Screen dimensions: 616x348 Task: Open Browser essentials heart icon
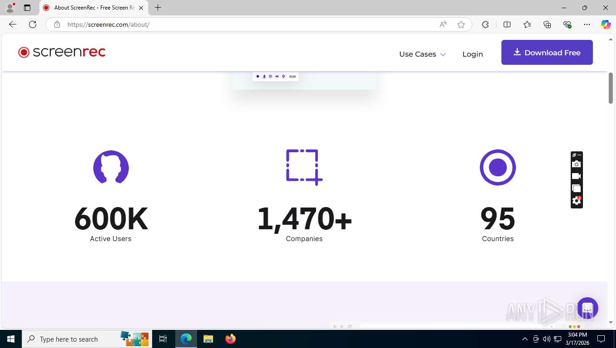tap(567, 24)
